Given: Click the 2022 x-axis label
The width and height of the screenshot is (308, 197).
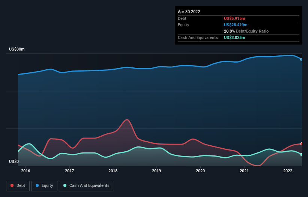Looking at the screenshot, I should click(x=288, y=171).
